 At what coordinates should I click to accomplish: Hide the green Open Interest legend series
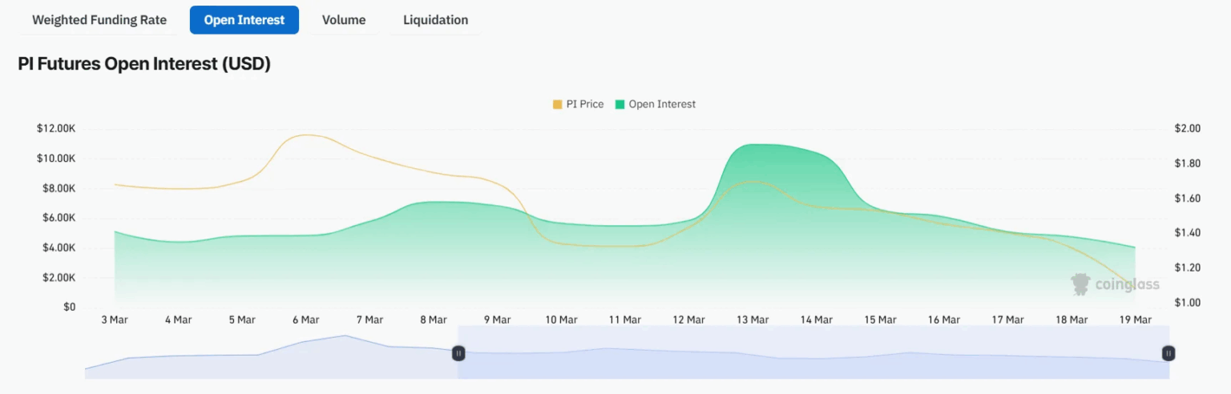(x=654, y=104)
